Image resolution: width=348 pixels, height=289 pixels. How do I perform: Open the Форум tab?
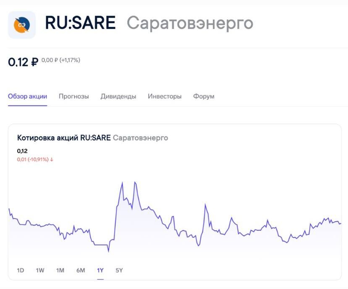pos(204,96)
